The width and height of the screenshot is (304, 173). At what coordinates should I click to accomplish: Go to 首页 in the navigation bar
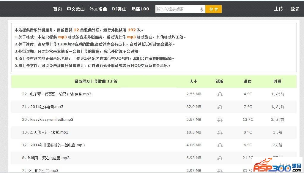[58, 9]
